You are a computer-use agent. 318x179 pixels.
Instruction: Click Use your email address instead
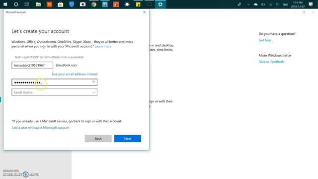[x=75, y=74]
